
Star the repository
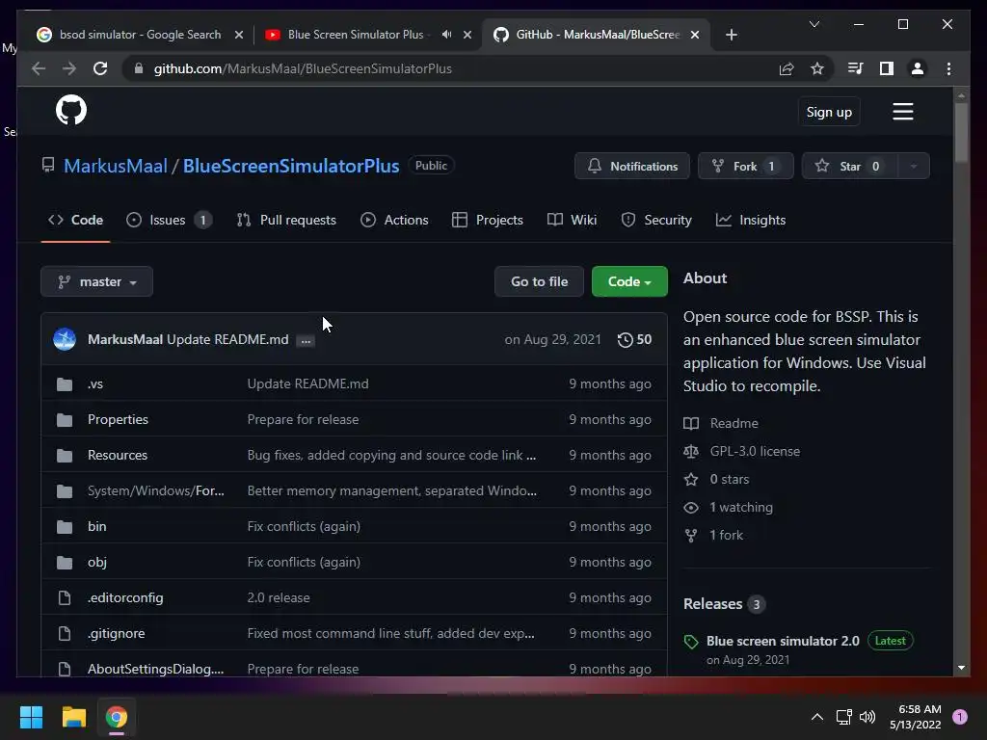pos(850,166)
